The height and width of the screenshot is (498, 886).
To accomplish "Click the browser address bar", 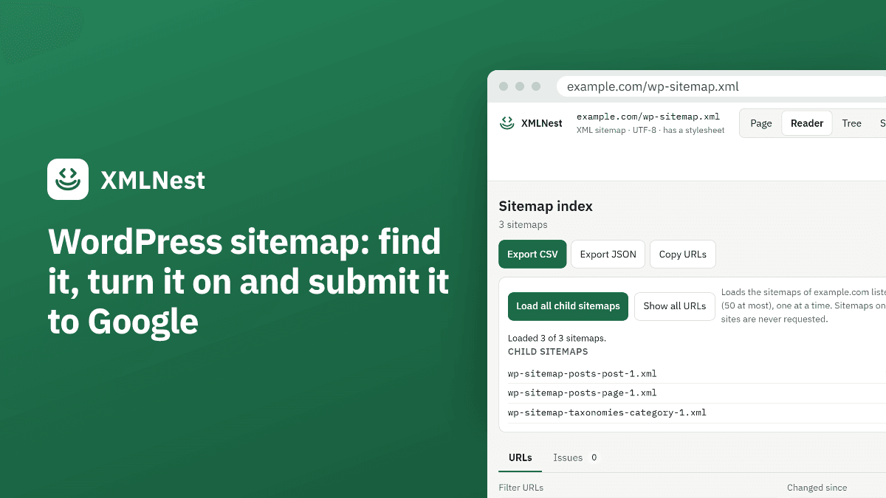I will click(x=721, y=86).
